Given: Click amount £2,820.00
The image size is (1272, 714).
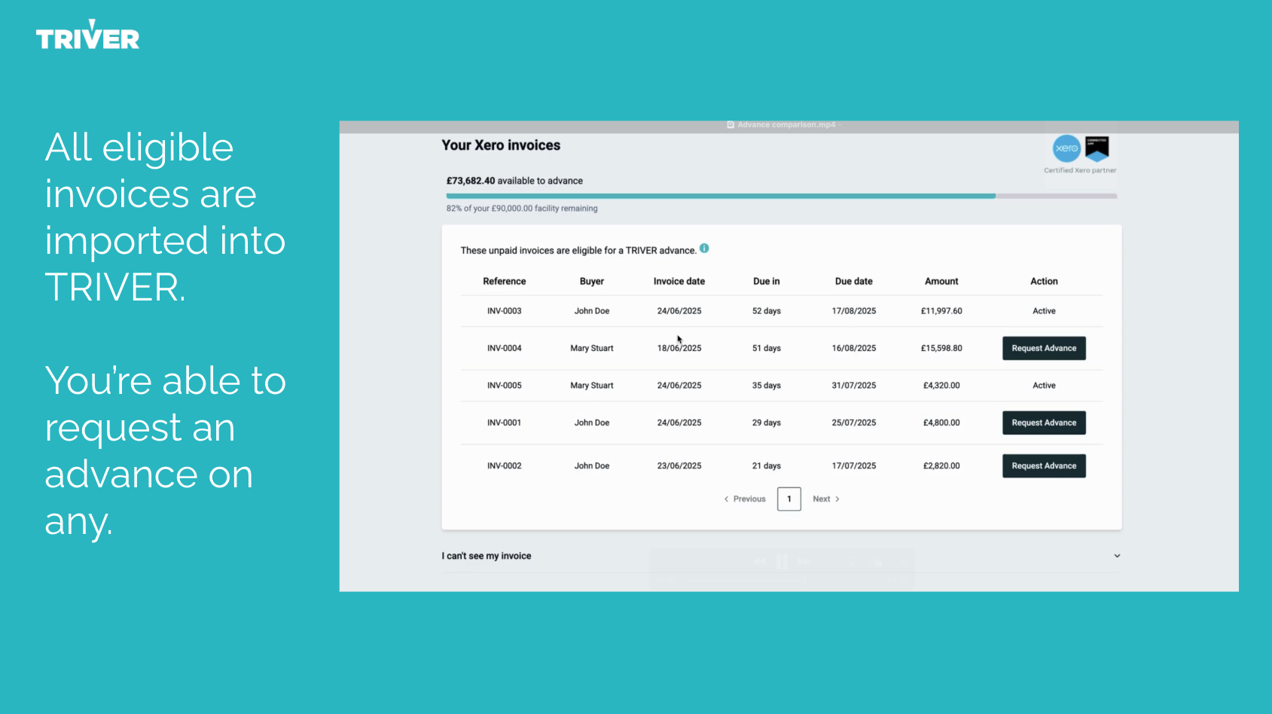Looking at the screenshot, I should 941,465.
